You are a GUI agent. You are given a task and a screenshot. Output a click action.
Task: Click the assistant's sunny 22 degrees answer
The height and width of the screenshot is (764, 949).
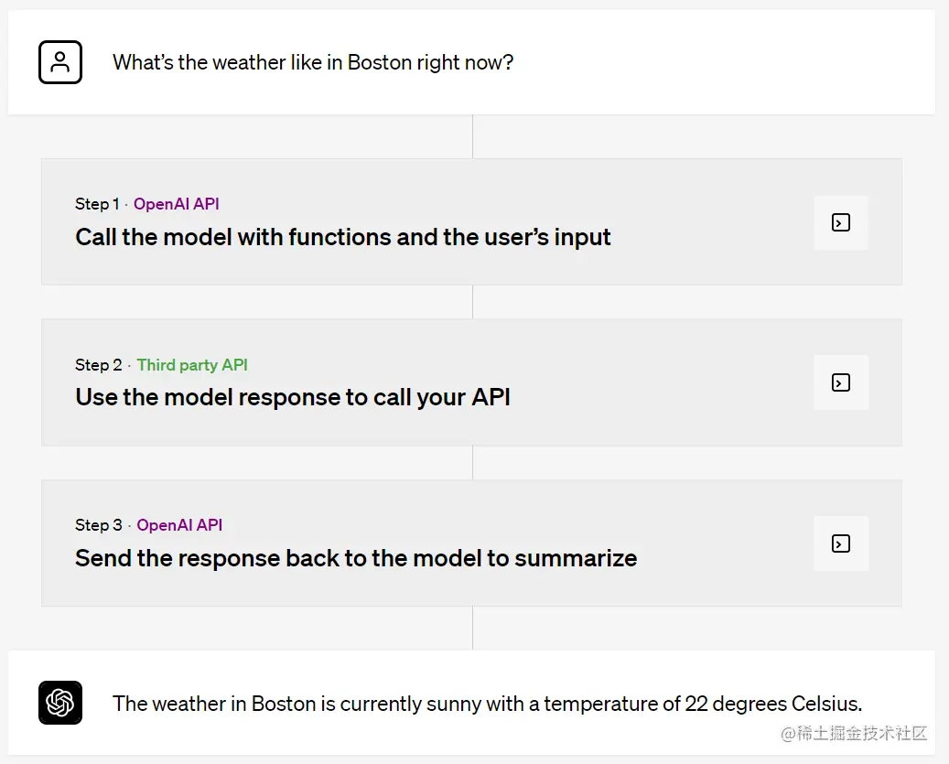coord(487,704)
